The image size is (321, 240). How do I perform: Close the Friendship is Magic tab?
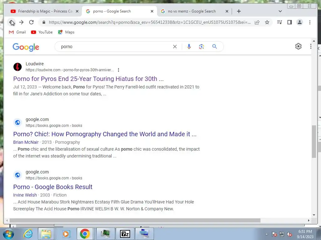[x=77, y=11]
